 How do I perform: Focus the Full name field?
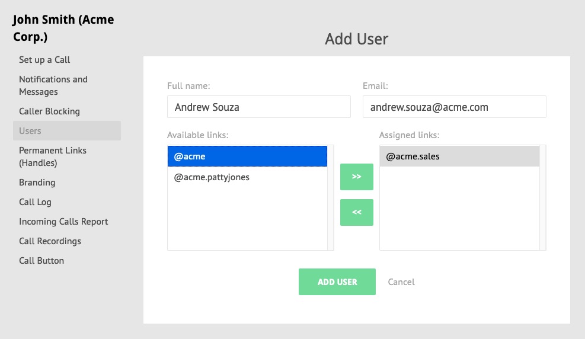[x=259, y=107]
